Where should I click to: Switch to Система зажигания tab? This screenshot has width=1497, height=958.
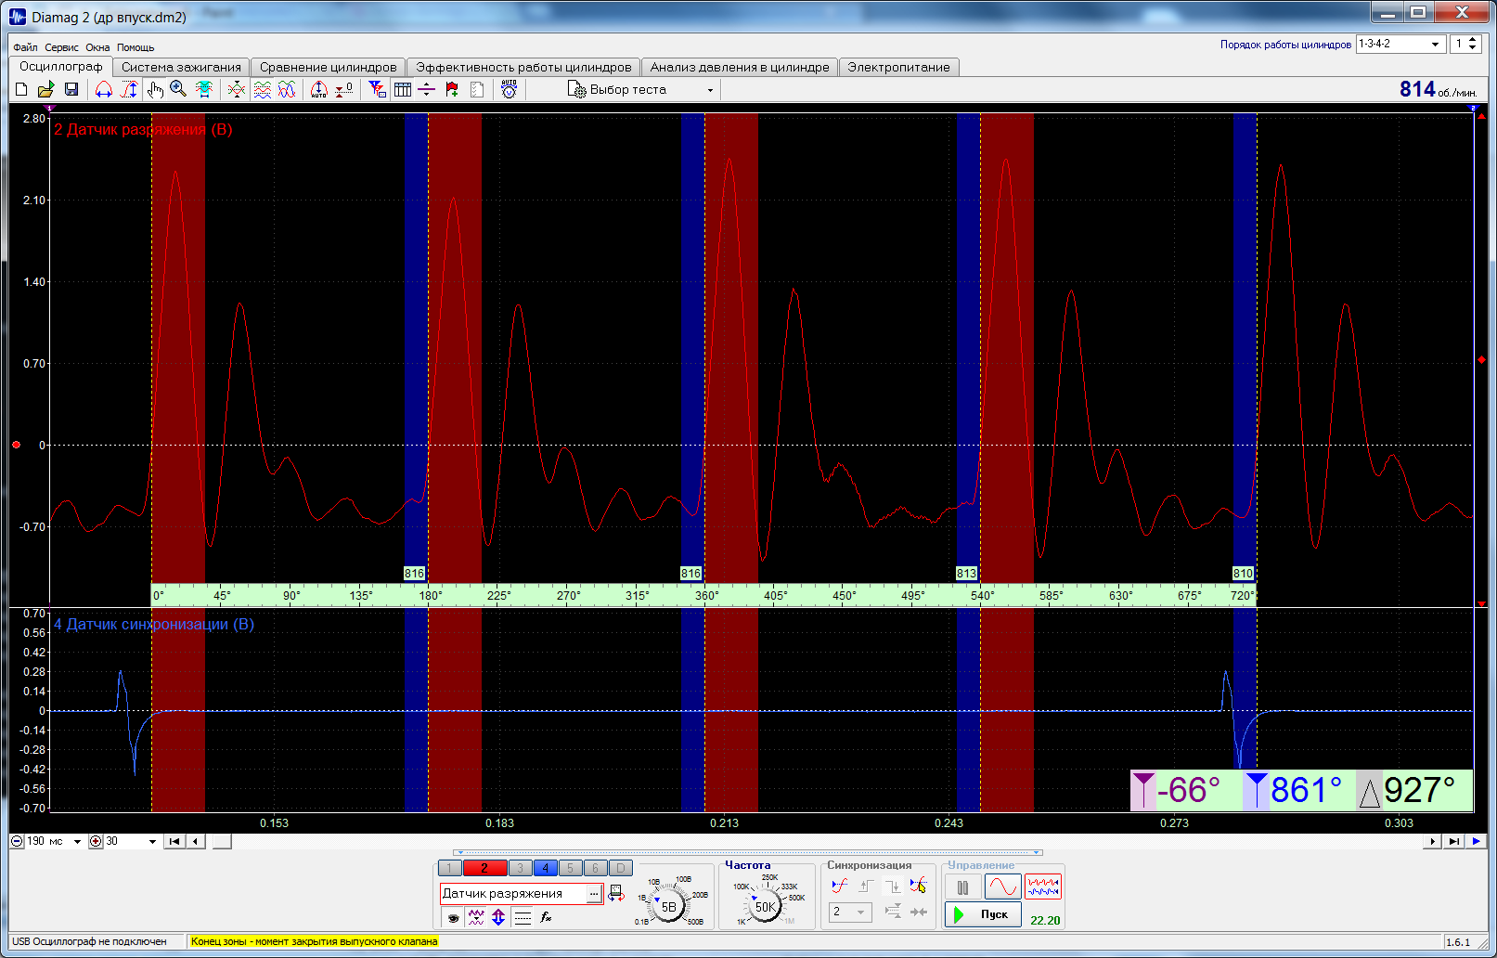tap(181, 67)
